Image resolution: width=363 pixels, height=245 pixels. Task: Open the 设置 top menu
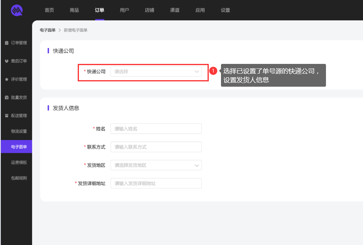[x=225, y=10]
